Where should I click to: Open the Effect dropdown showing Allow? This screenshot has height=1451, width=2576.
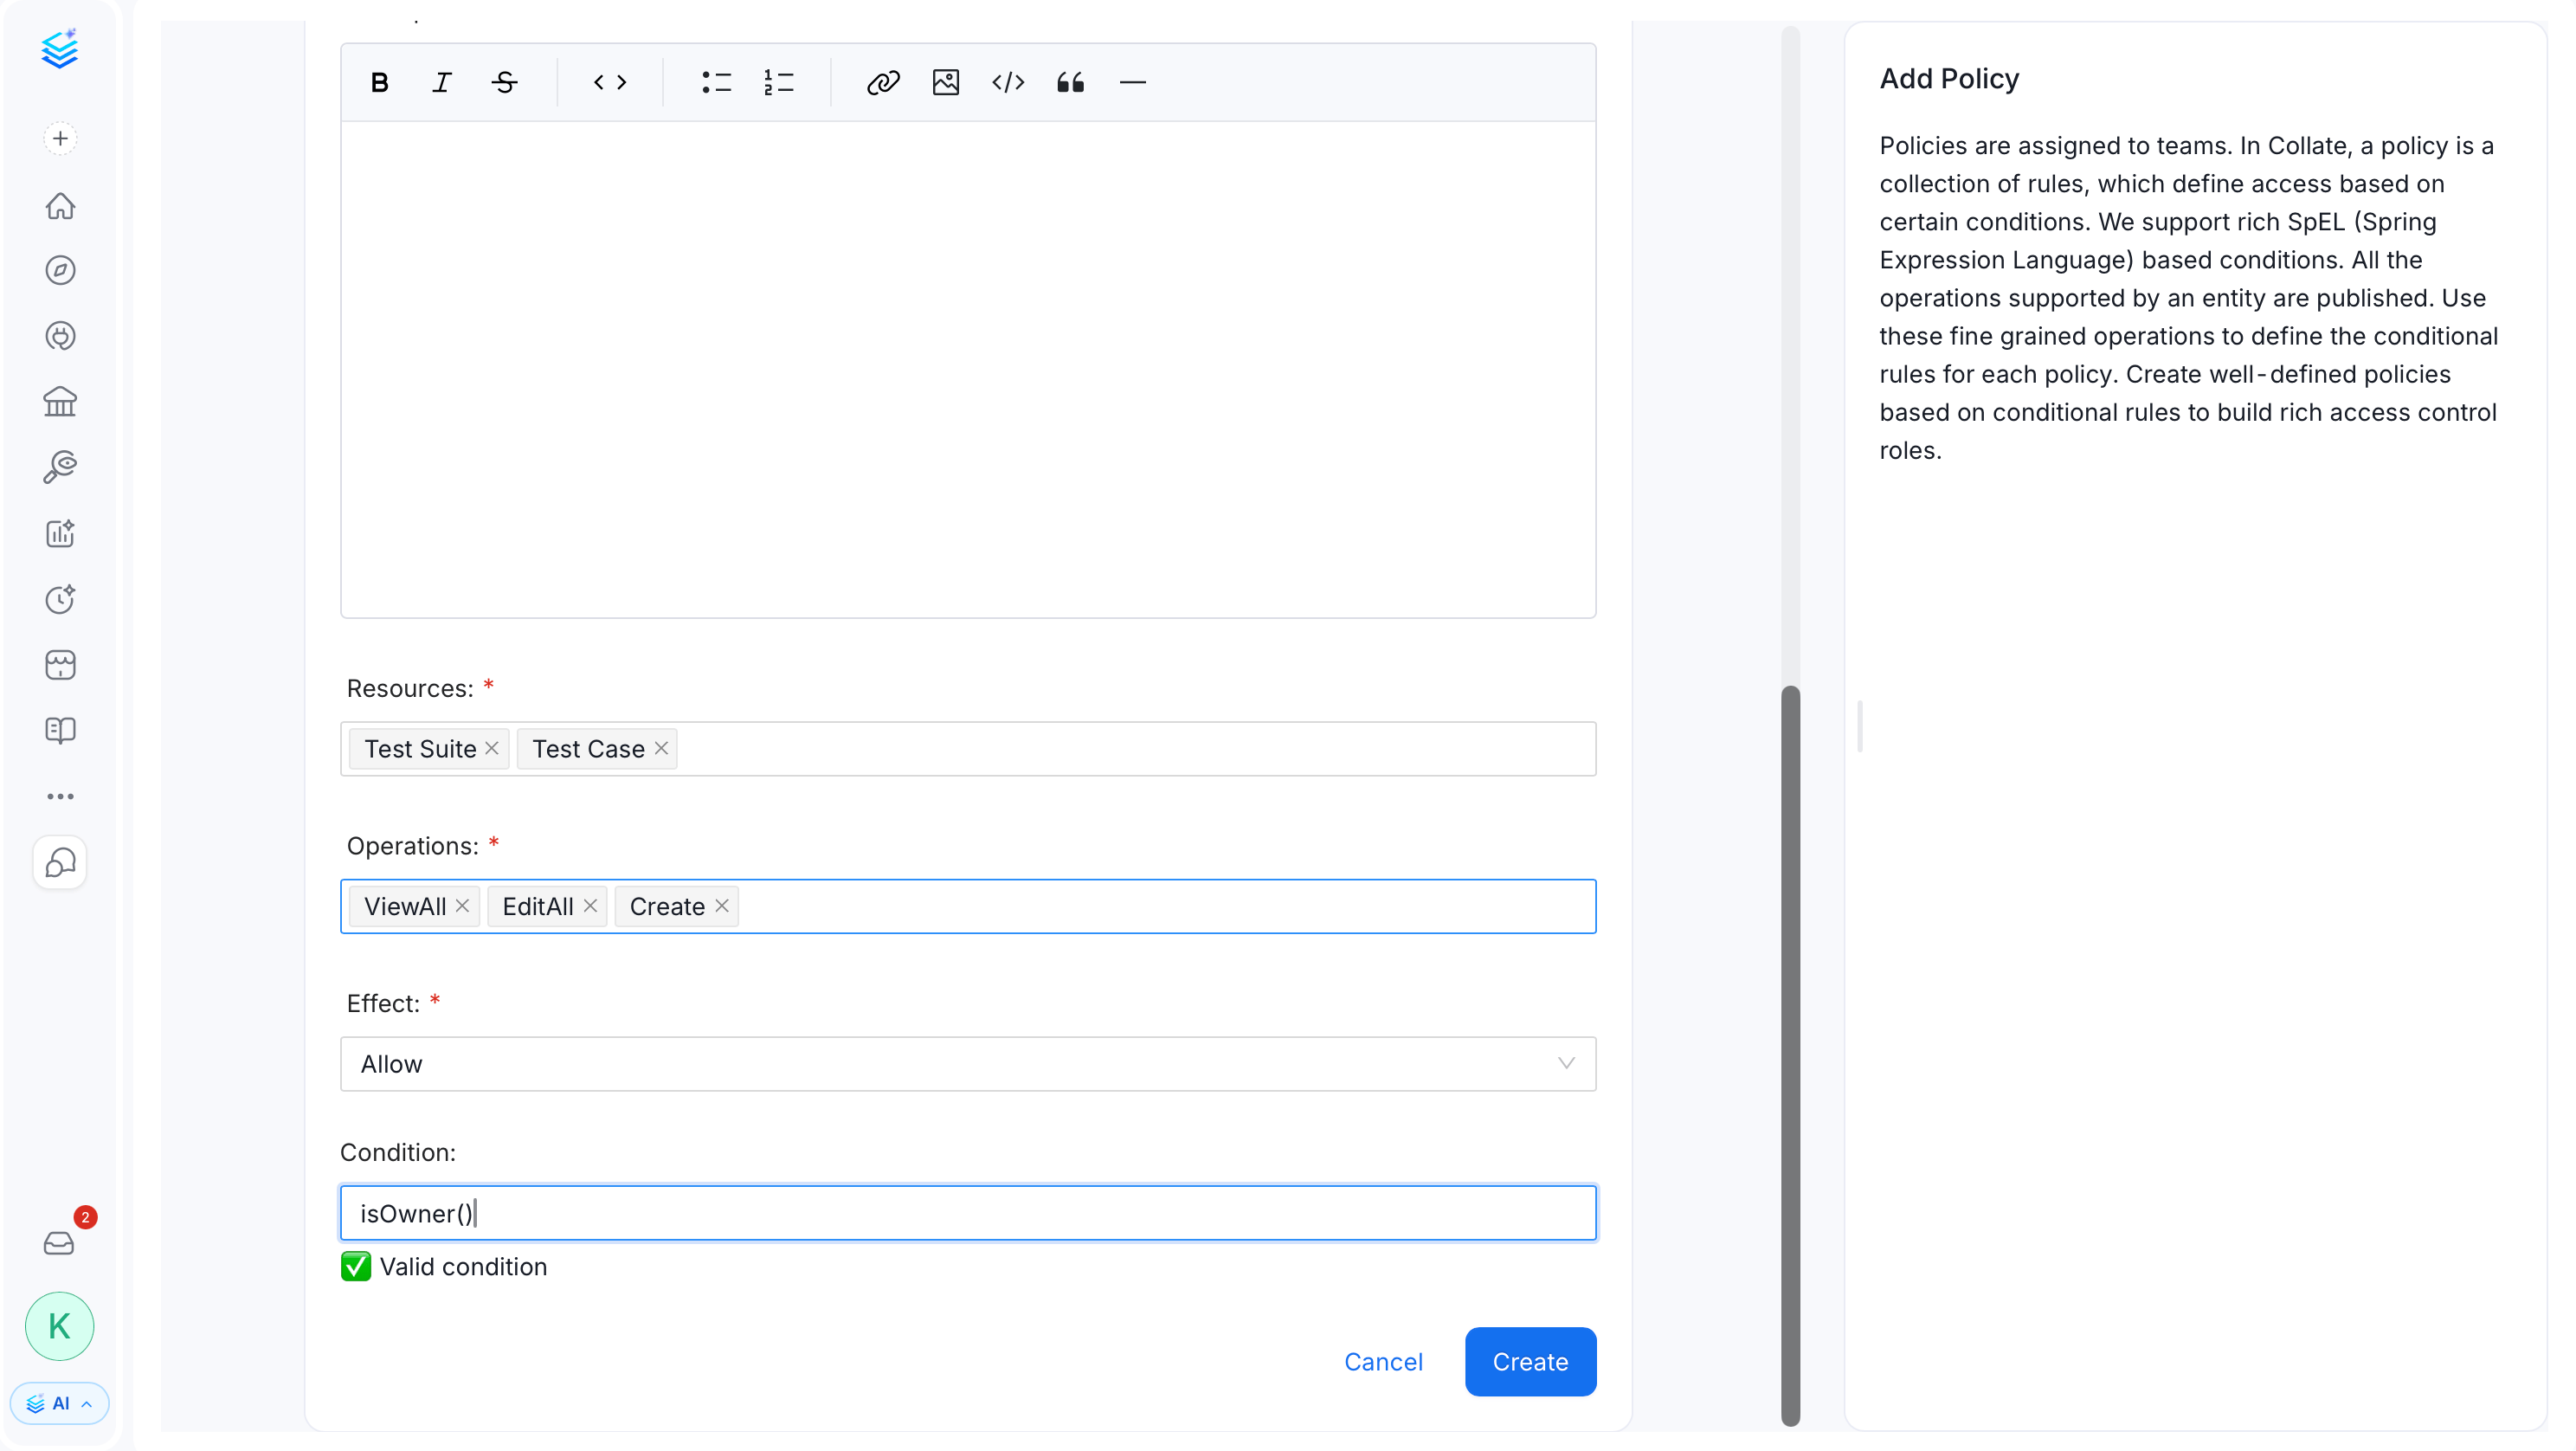point(968,1064)
